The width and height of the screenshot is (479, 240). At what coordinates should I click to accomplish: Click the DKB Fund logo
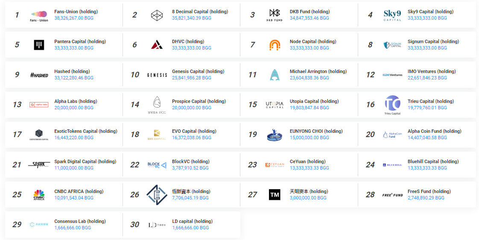click(275, 15)
